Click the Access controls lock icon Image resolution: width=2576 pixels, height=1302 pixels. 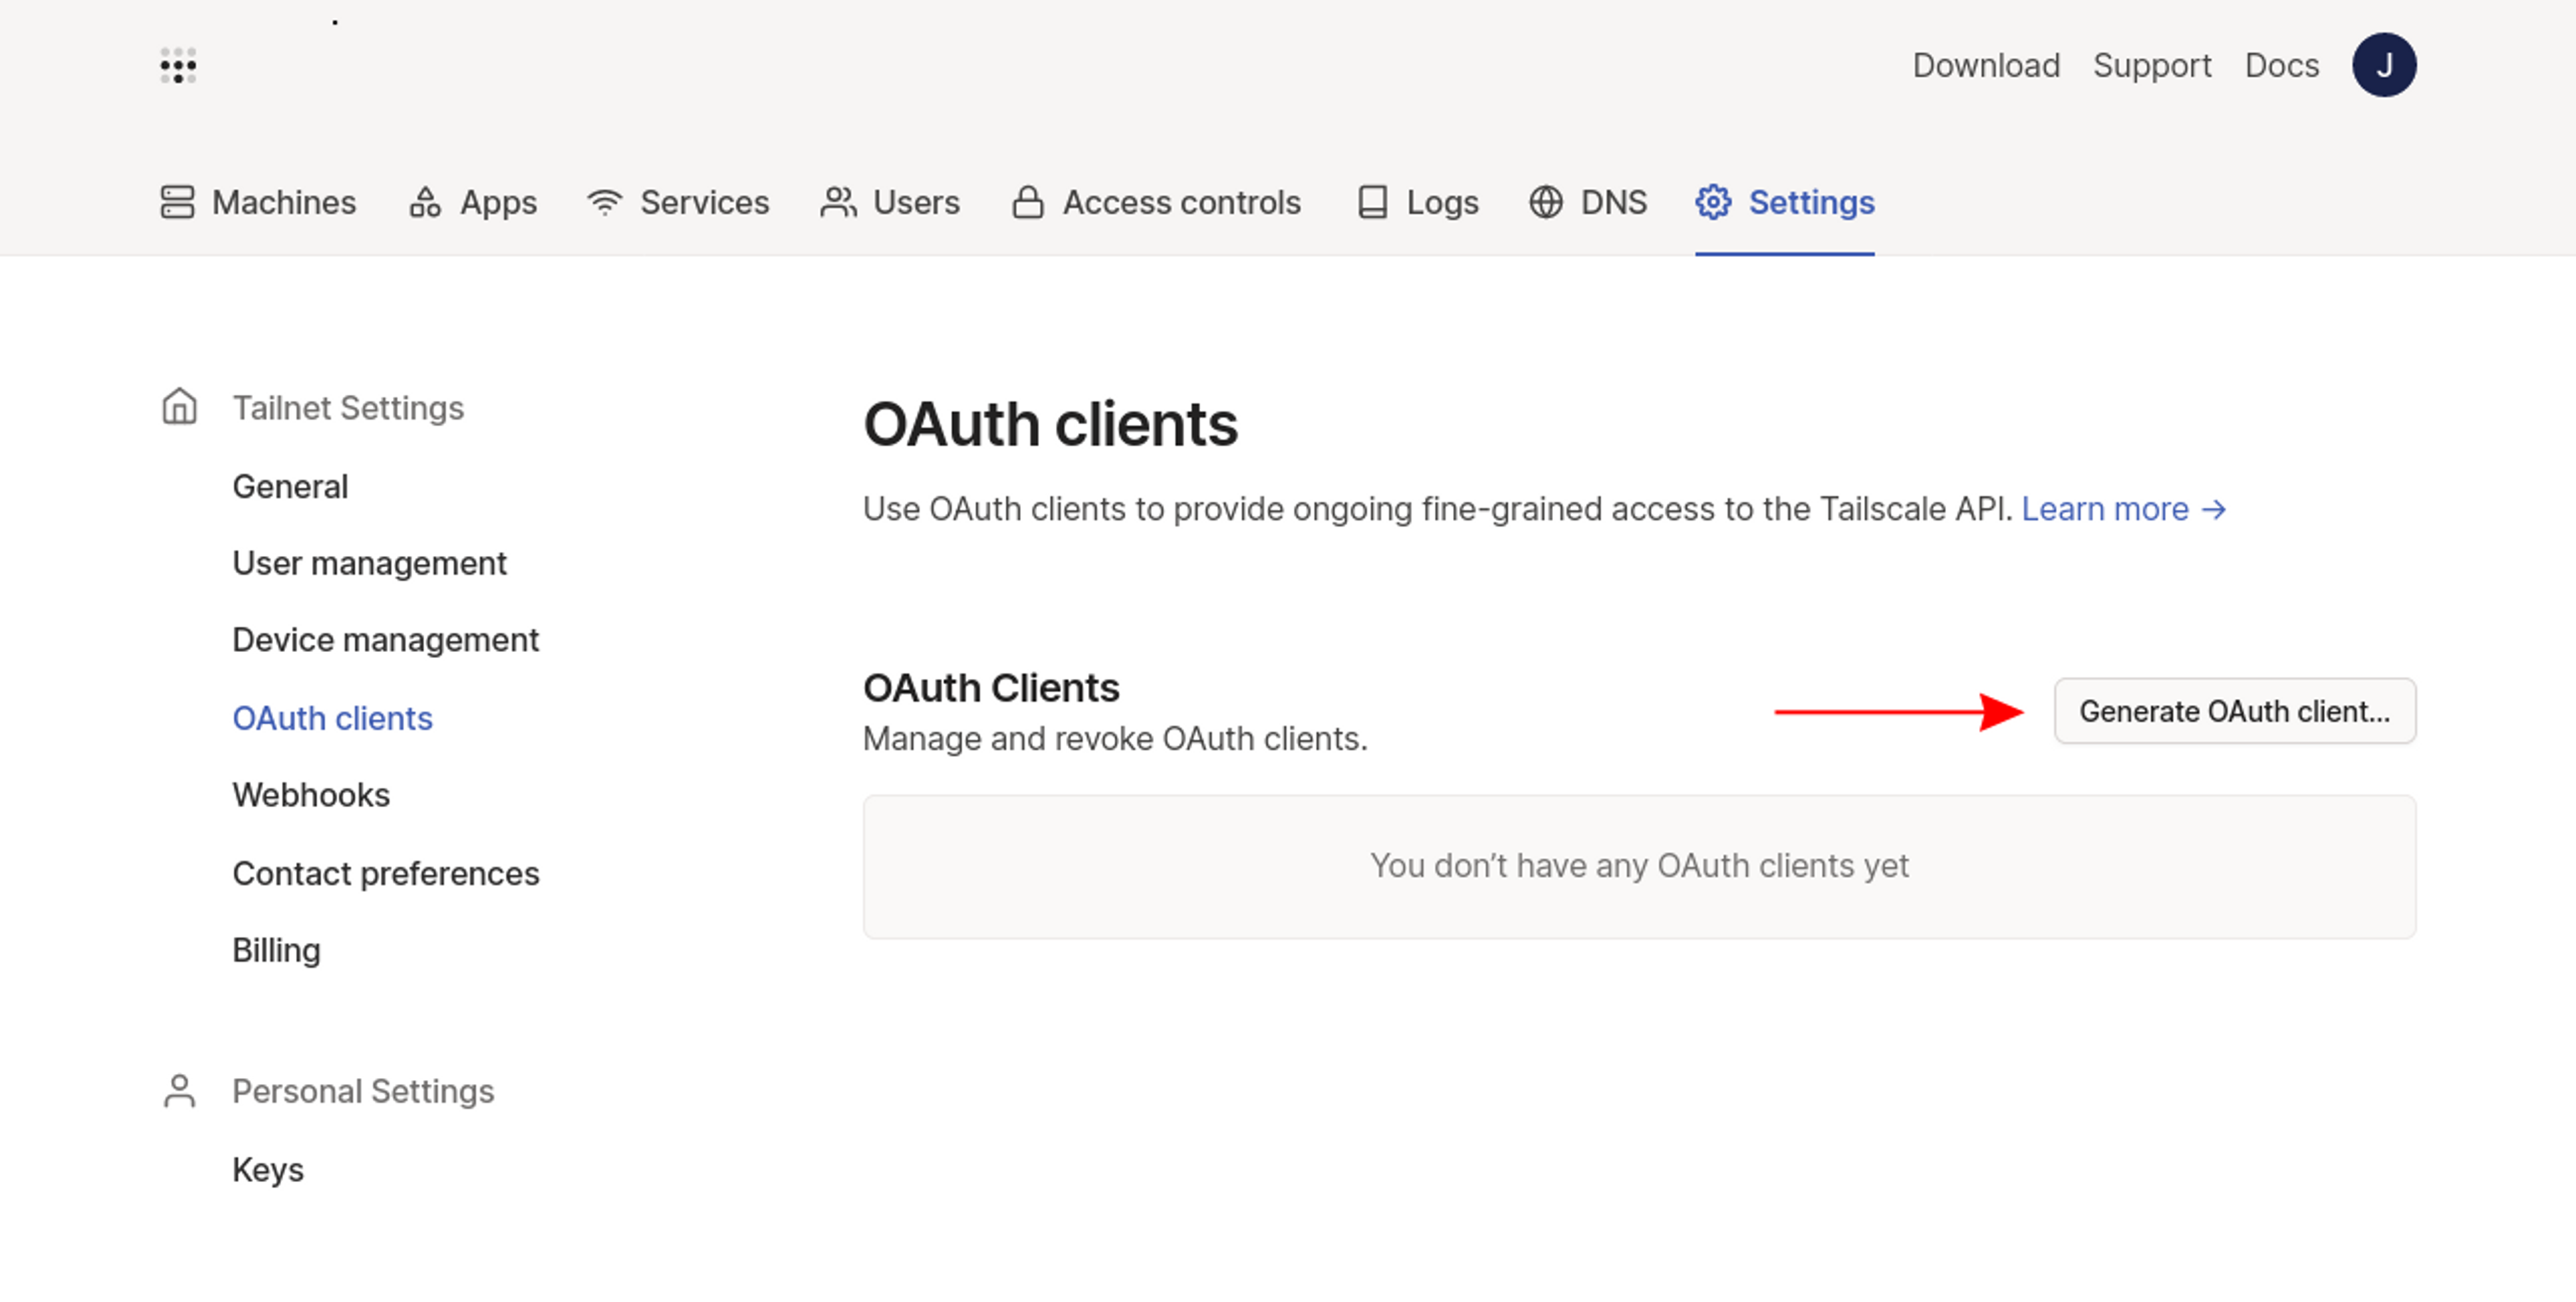(x=1027, y=203)
